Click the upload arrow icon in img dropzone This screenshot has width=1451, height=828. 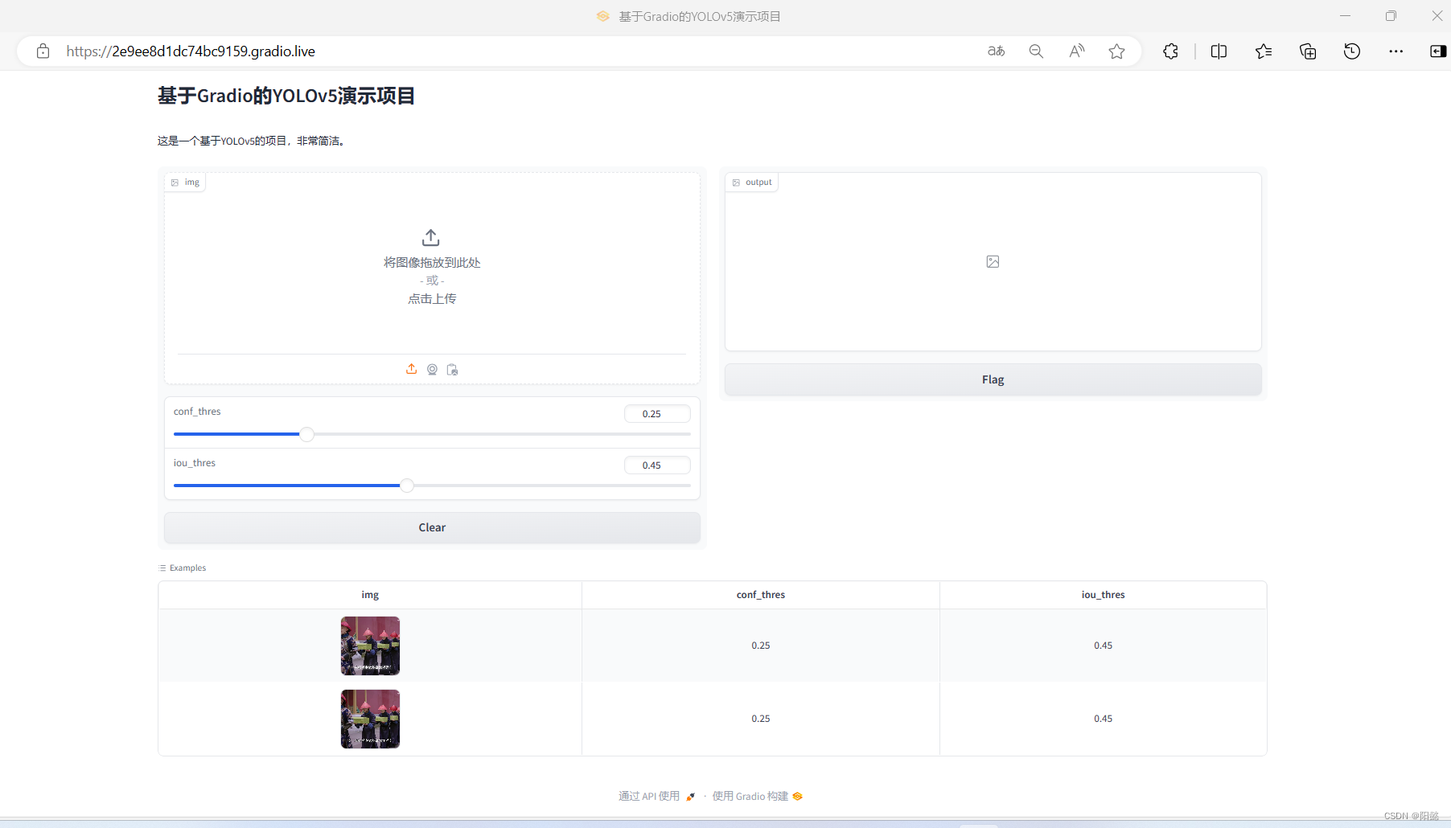[x=431, y=238]
